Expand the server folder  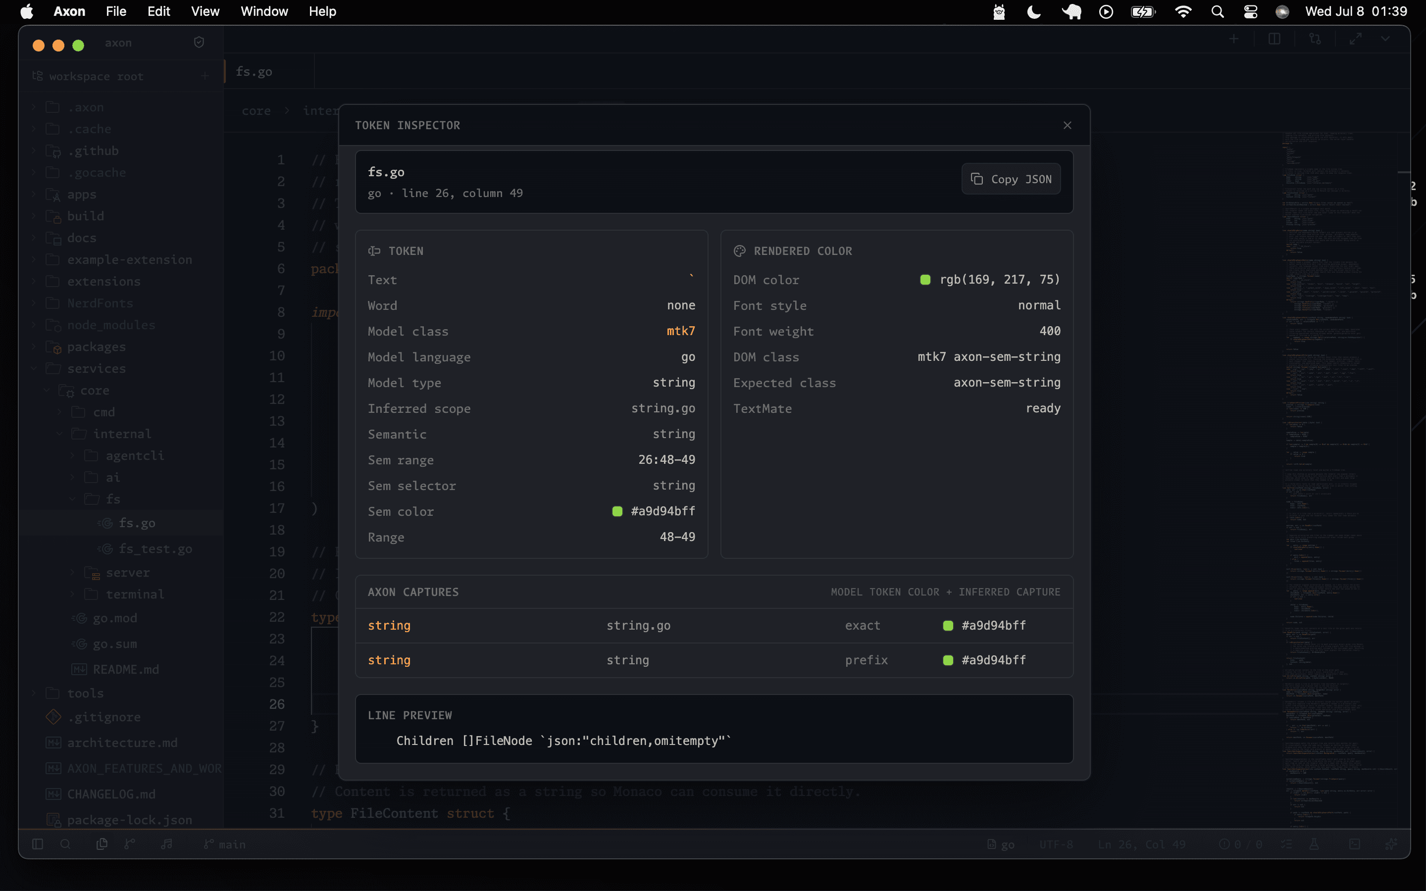[x=72, y=573]
